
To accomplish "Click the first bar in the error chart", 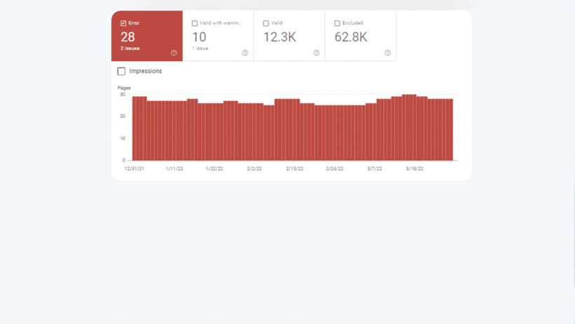I will tap(134, 128).
